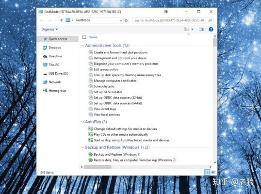Switch to details view in status bar

(x=207, y=172)
